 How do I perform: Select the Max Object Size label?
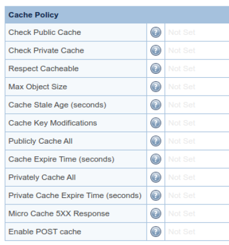[x=38, y=87]
